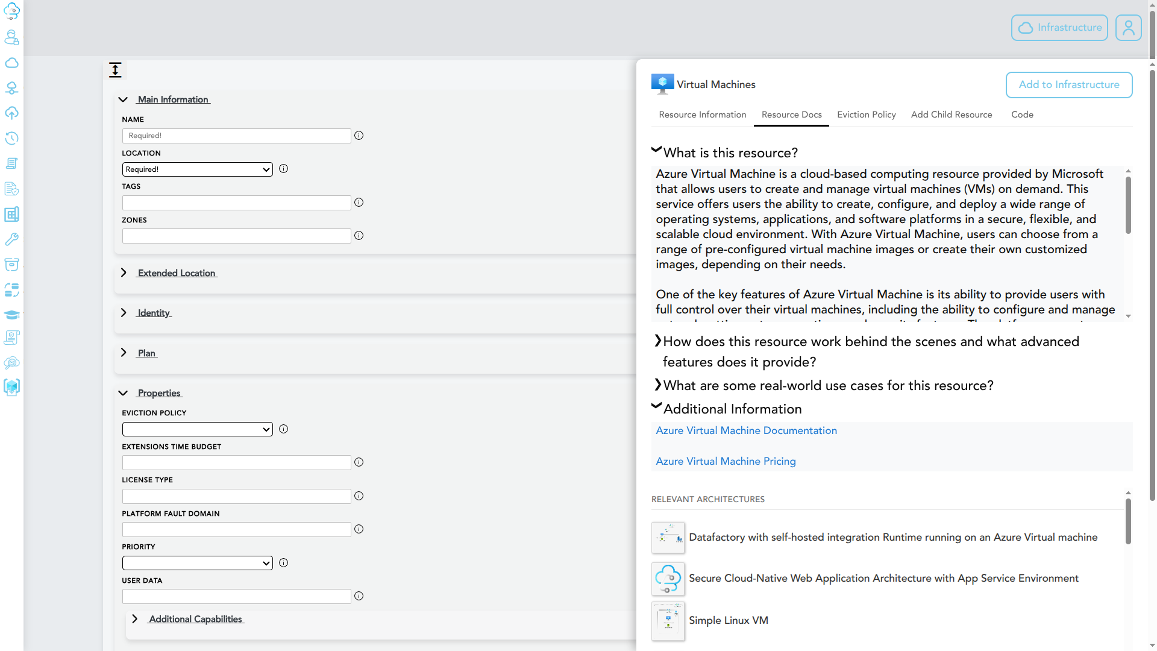Open Secure Cloud-Native Web Application architecture
Viewport: 1157px width, 651px height.
883,578
